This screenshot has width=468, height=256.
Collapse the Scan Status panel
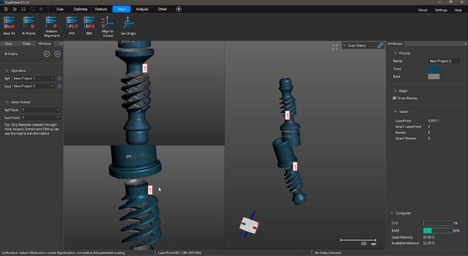click(345, 45)
